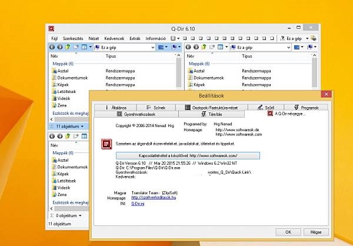Open the top-right pane address combo box
353x246 pixels.
pos(261,47)
